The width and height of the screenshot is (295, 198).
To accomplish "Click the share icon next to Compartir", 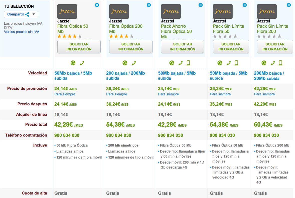I will point(27,14).
